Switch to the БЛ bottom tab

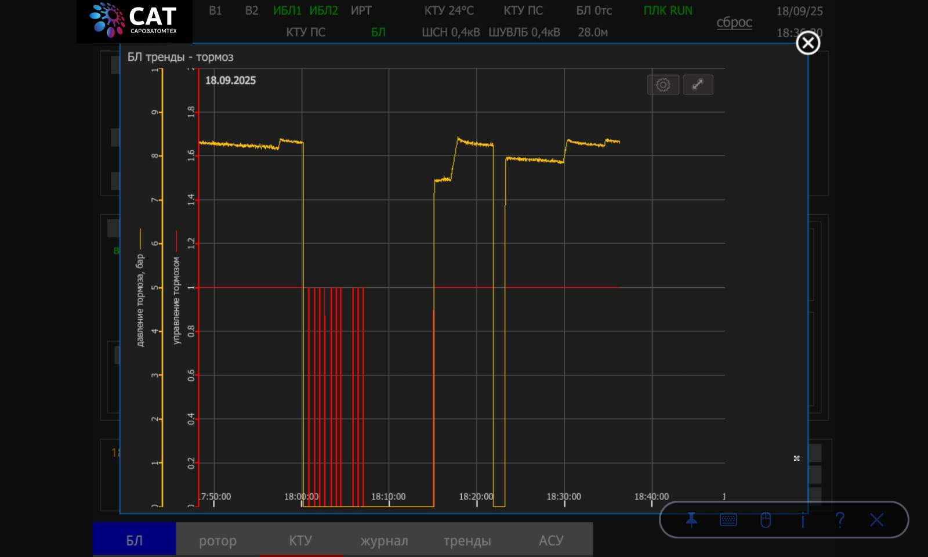[135, 540]
